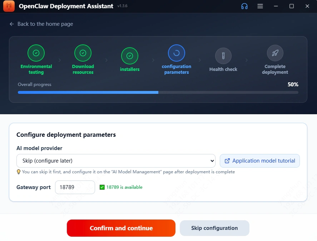Click the Download resources step circle
This screenshot has height=241, width=317.
(83, 53)
